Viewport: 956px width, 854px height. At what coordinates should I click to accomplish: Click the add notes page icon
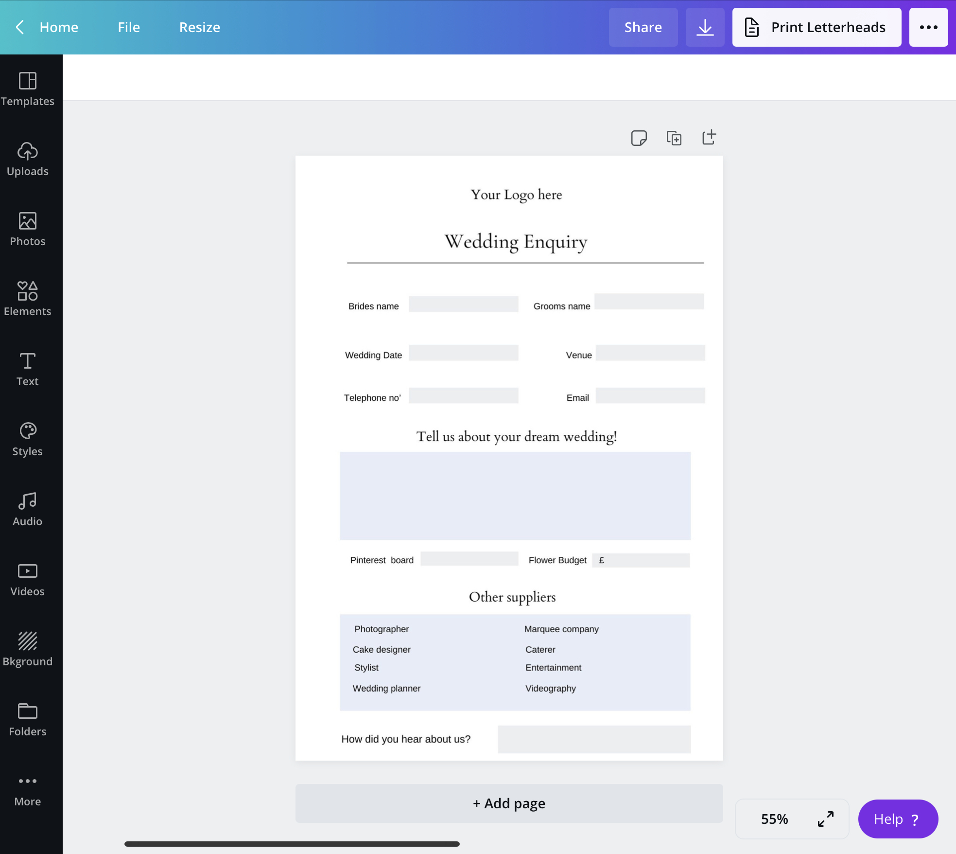coord(639,138)
